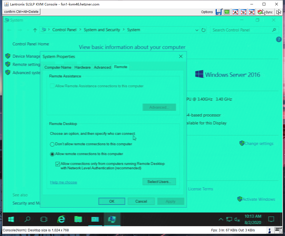Click the Sync mouse button
Image resolution: width=285 pixels, height=236 pixels.
click(265, 12)
